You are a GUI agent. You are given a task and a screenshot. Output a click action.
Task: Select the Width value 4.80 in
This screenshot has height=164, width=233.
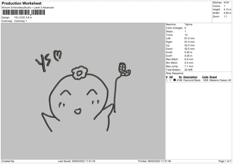227,13
